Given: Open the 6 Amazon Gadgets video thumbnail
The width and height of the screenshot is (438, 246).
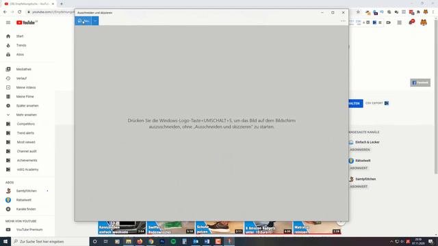Looking at the screenshot, I should tap(268, 228).
